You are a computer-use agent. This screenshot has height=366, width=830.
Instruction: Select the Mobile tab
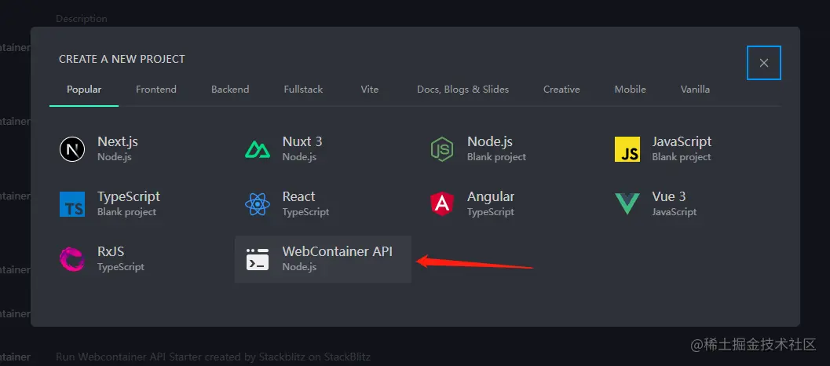[630, 90]
